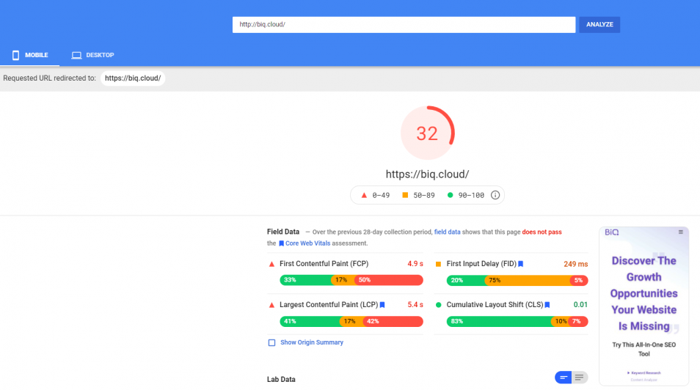The height and width of the screenshot is (390, 700).
Task: Click the LCP distribution bar
Action: (351, 321)
